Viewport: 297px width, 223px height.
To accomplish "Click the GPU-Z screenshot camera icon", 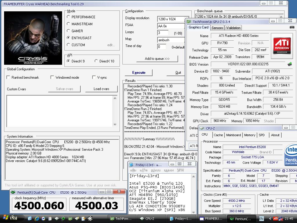I will (x=292, y=27).
